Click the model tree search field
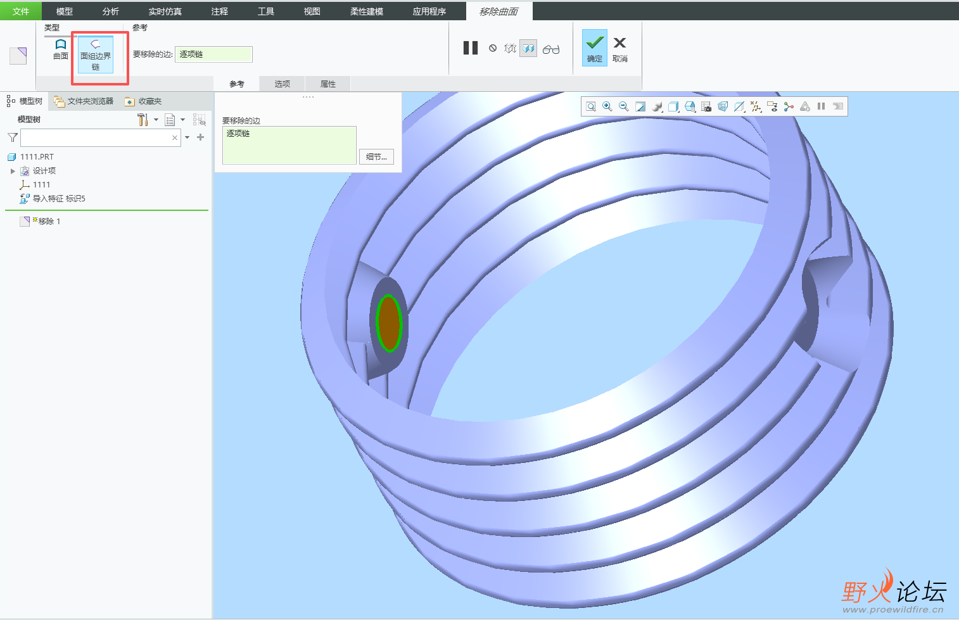959x620 pixels. pyautogui.click(x=101, y=137)
